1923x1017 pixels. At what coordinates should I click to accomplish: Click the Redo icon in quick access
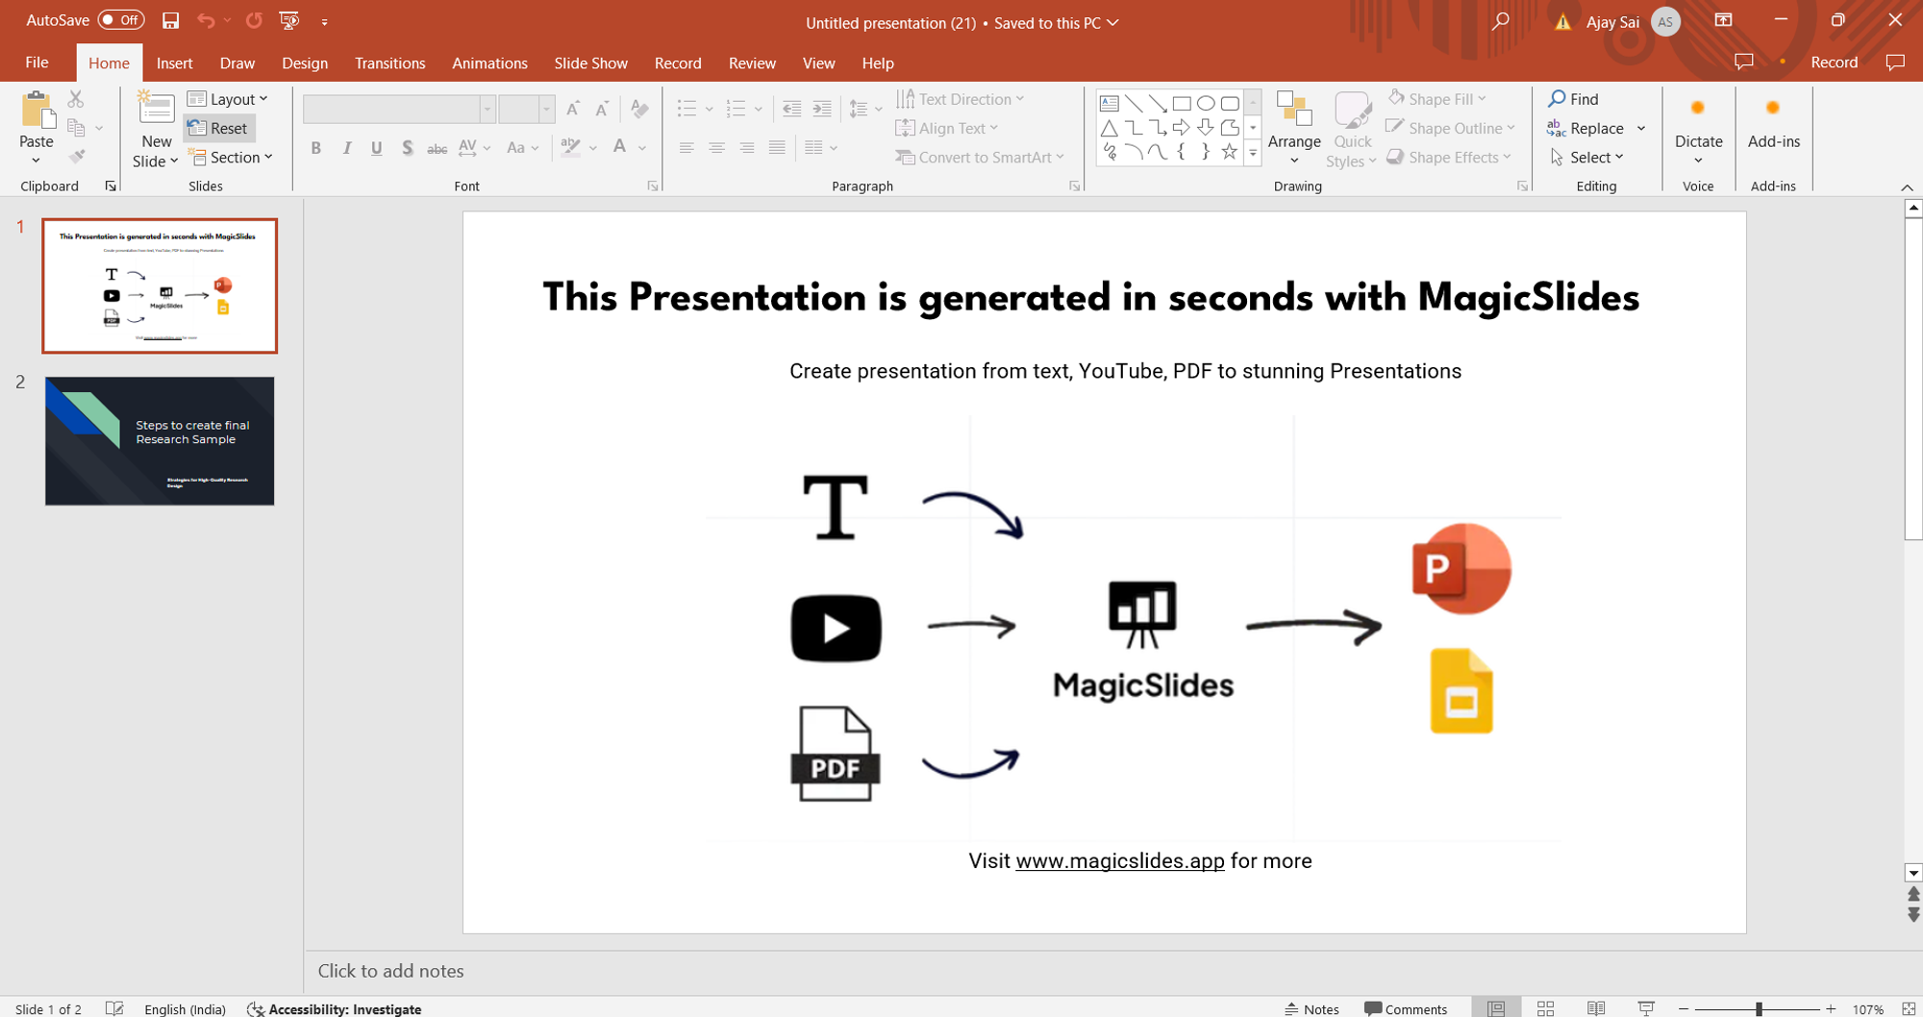tap(254, 21)
